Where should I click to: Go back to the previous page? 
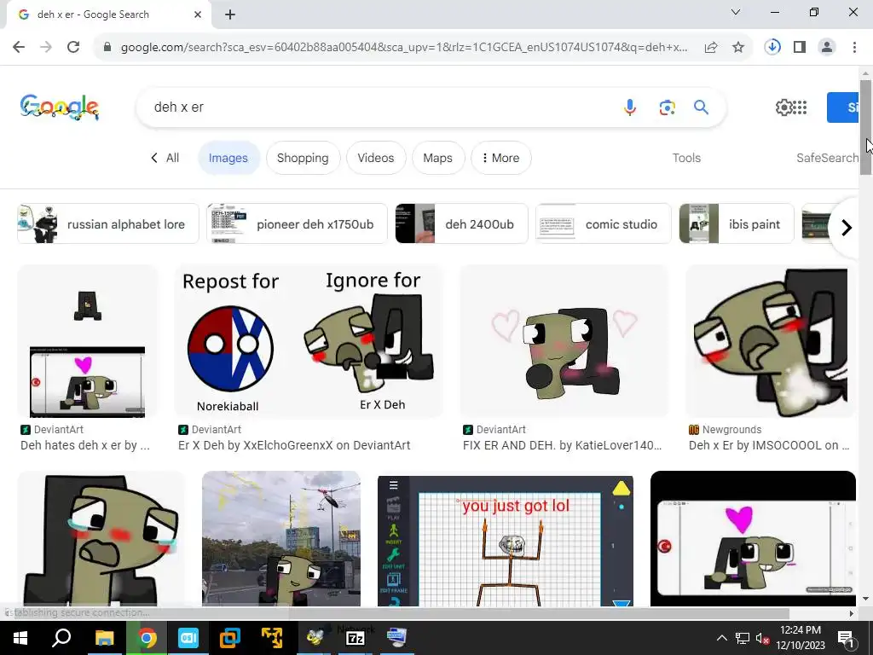[19, 48]
